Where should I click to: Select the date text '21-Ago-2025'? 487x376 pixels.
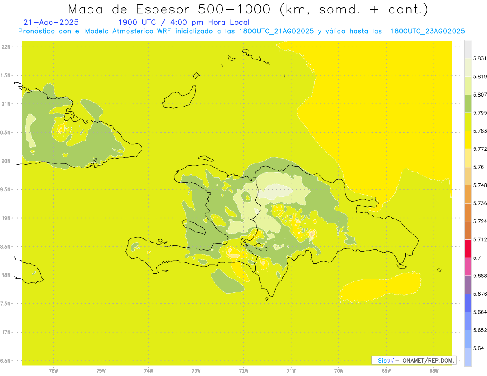(51, 22)
